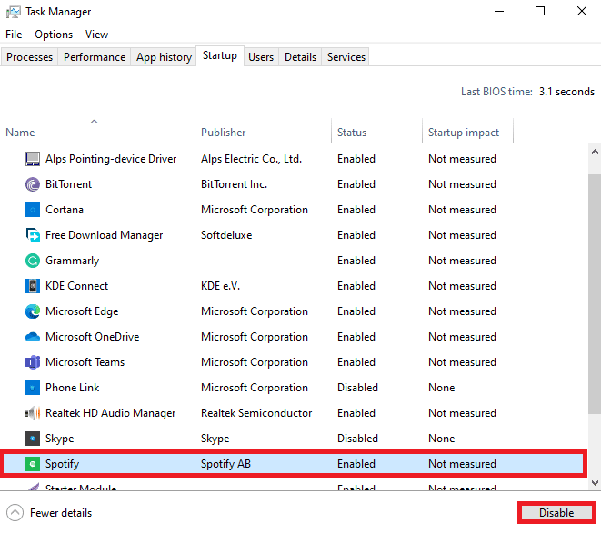This screenshot has height=533, width=601.
Task: Click the Phone Link icon
Action: pos(33,388)
